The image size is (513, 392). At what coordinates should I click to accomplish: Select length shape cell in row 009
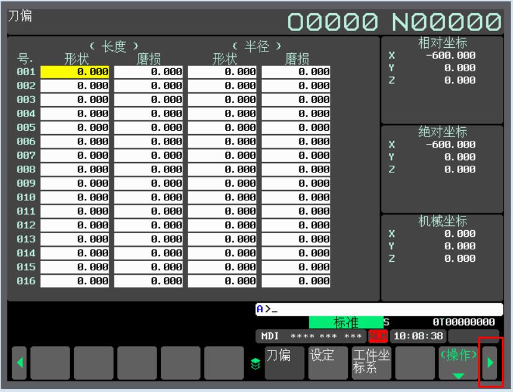[x=75, y=184]
